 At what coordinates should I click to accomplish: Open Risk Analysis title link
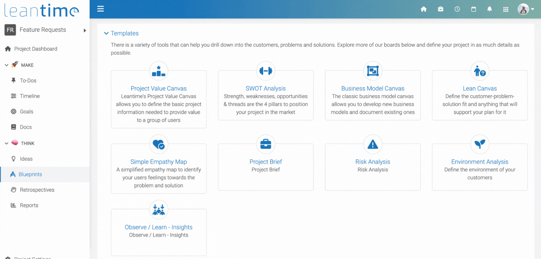tap(373, 162)
